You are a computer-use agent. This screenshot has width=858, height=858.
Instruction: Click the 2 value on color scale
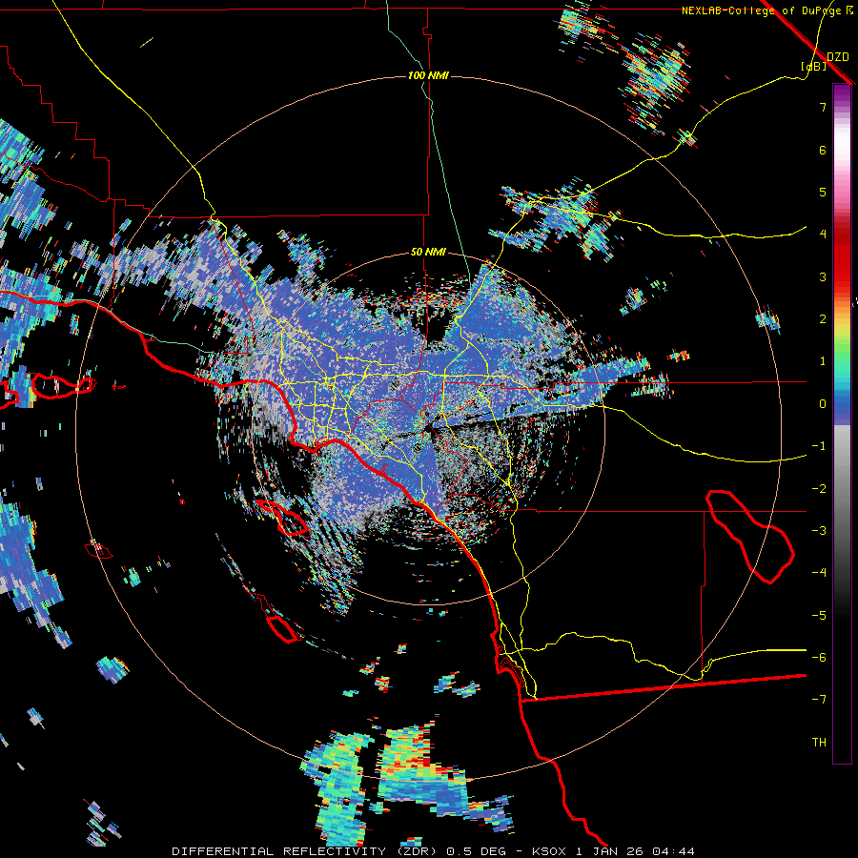tap(823, 319)
